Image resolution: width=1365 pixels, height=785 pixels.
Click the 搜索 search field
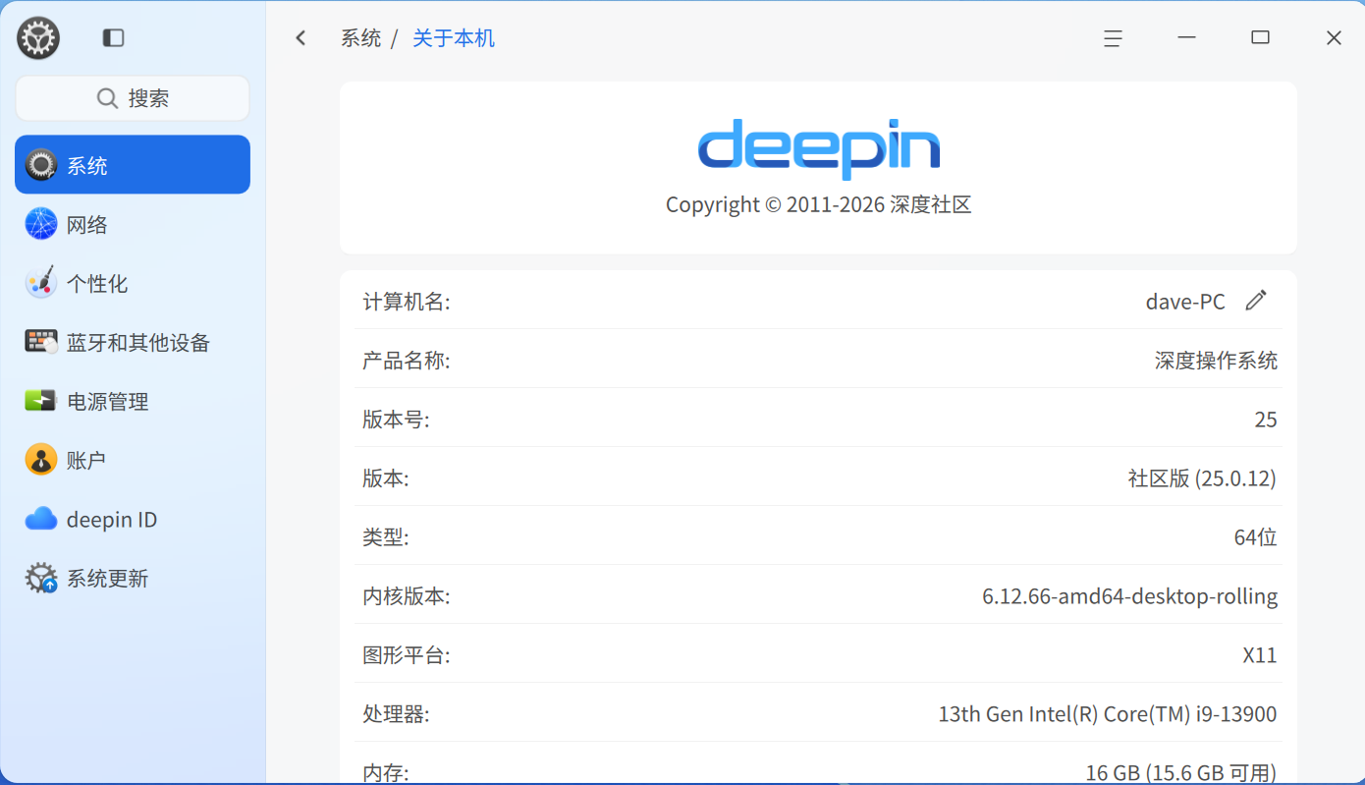click(133, 98)
